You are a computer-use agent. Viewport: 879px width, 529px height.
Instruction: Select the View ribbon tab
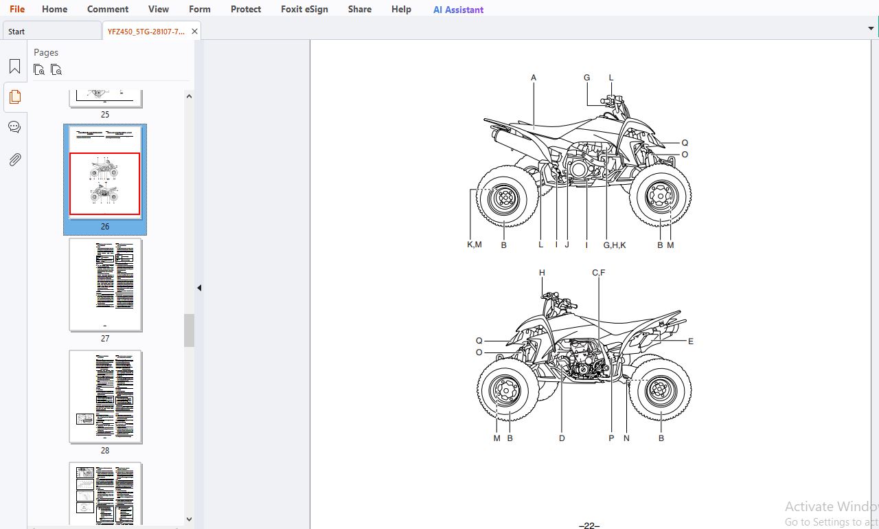(159, 9)
